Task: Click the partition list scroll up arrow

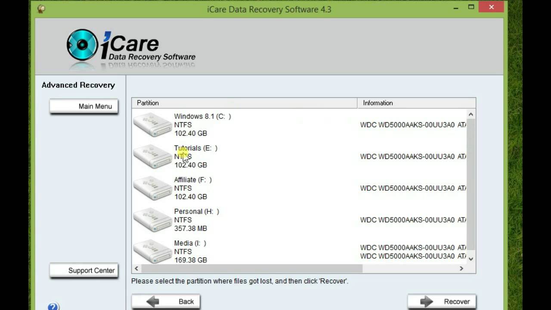Action: [471, 115]
